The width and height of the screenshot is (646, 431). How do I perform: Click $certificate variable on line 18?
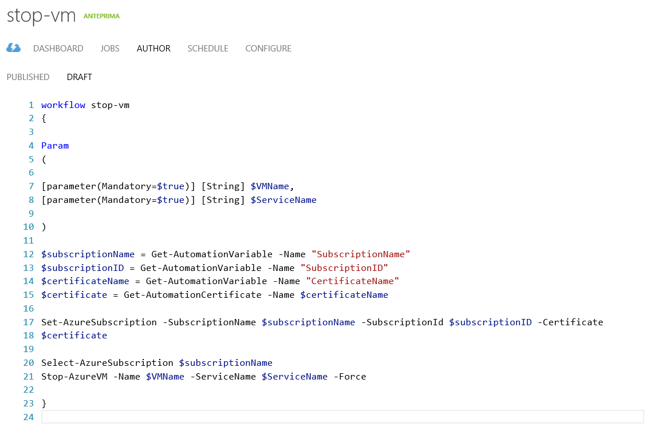[74, 336]
